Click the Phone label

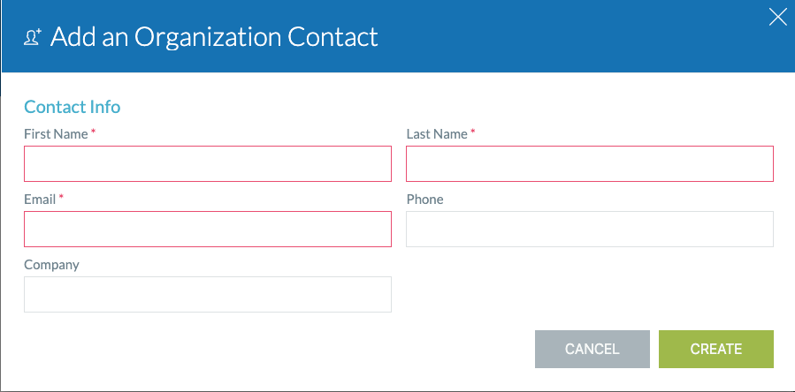click(x=424, y=200)
